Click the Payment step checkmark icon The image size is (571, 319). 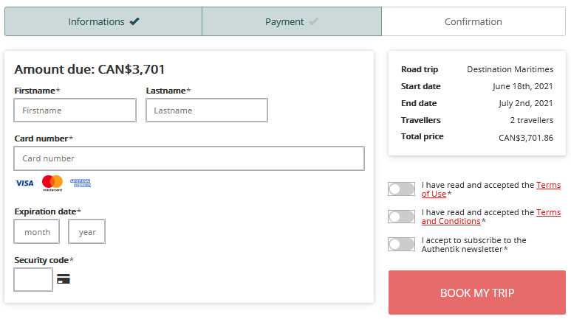[x=313, y=21]
